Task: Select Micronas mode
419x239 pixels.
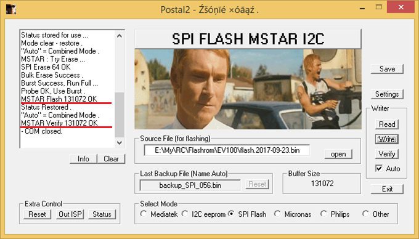Action: point(277,214)
